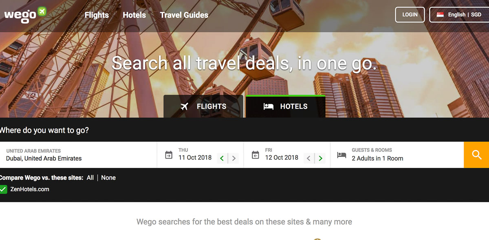Open Hotels in top navigation
Viewport: 489px width, 240px height.
point(134,15)
